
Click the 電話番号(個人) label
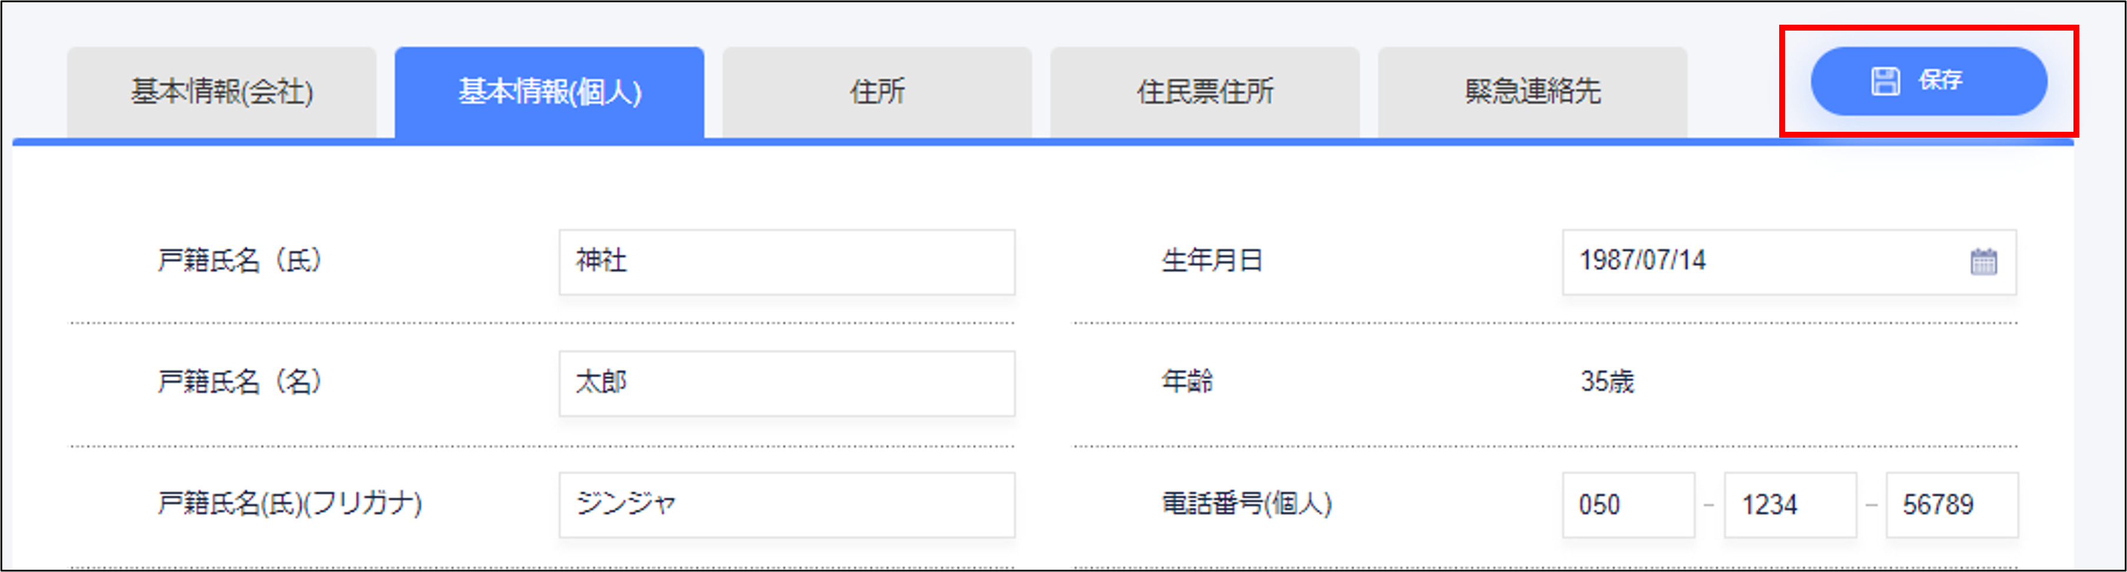point(1247,504)
